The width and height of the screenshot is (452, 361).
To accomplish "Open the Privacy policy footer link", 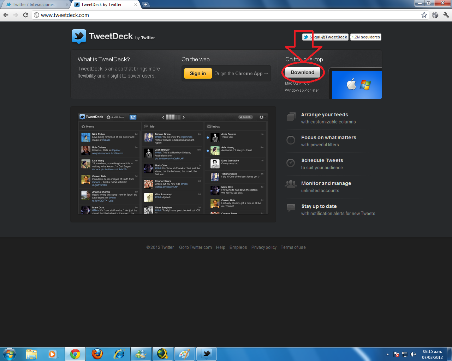I will pyautogui.click(x=264, y=247).
